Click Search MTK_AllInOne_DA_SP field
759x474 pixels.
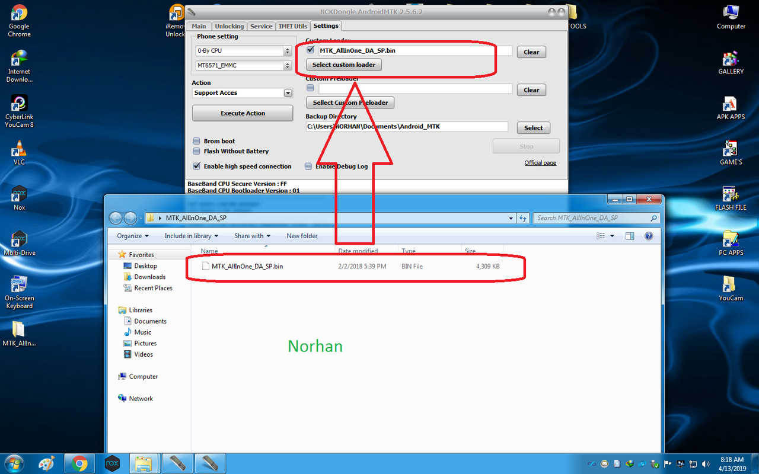597,218
